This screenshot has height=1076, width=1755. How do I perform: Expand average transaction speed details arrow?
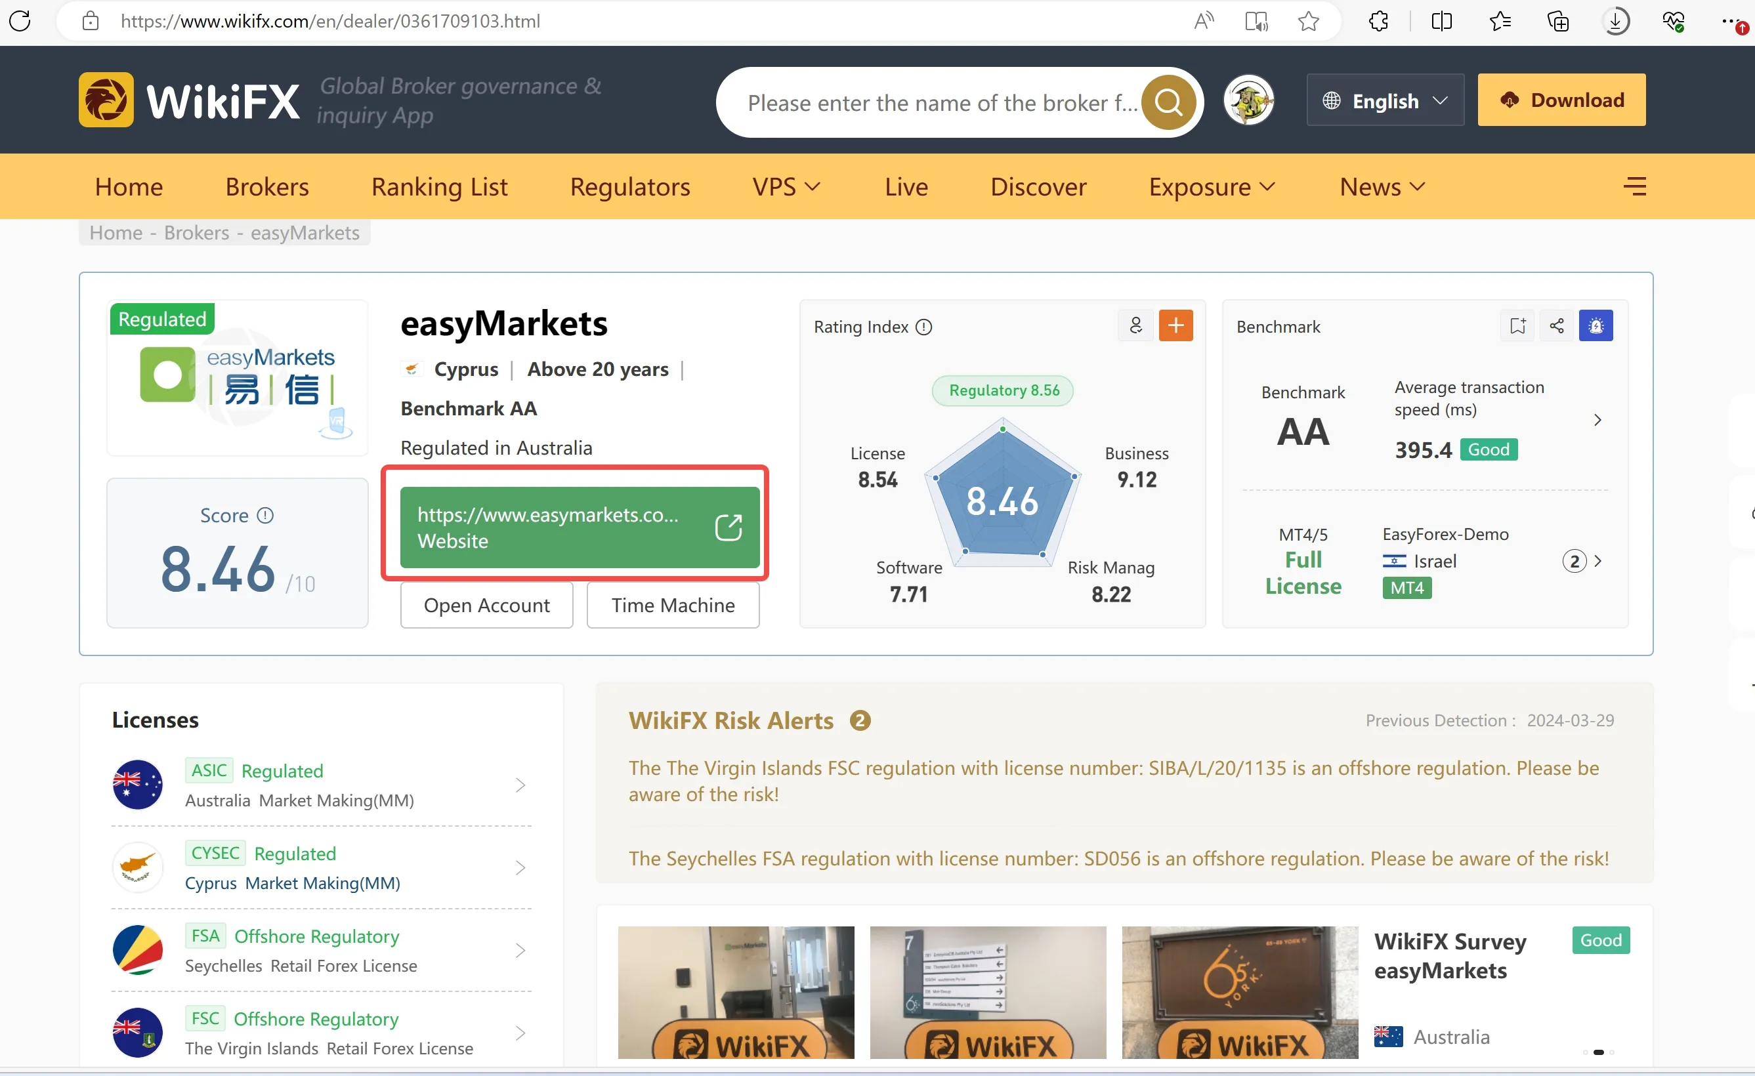coord(1597,419)
